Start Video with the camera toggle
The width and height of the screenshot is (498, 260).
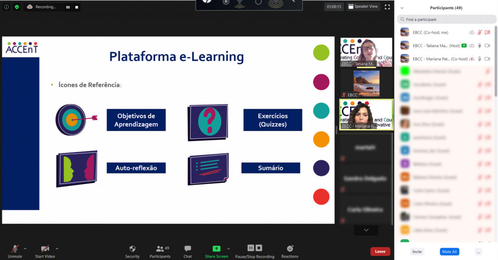point(45,249)
